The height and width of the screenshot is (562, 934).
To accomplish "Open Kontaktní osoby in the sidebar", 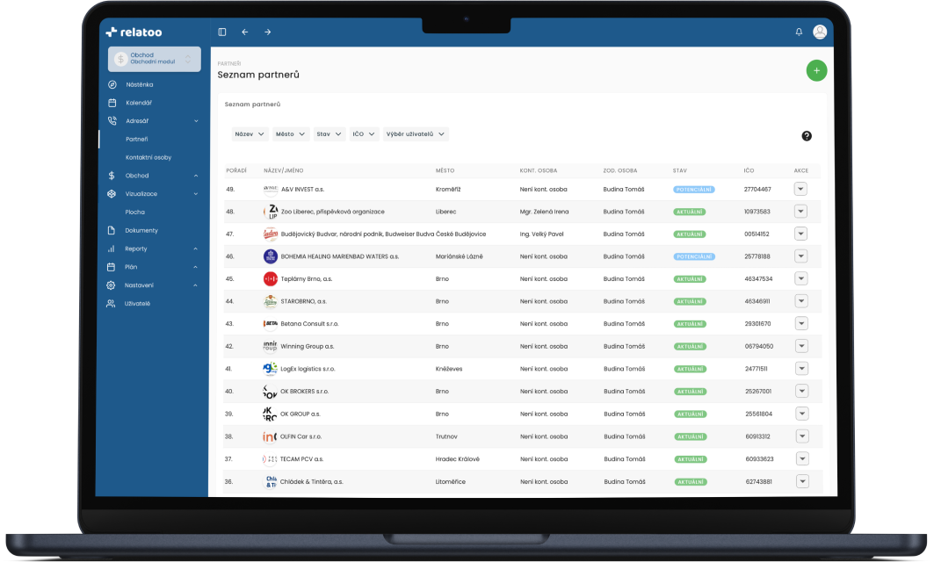I will click(x=148, y=157).
